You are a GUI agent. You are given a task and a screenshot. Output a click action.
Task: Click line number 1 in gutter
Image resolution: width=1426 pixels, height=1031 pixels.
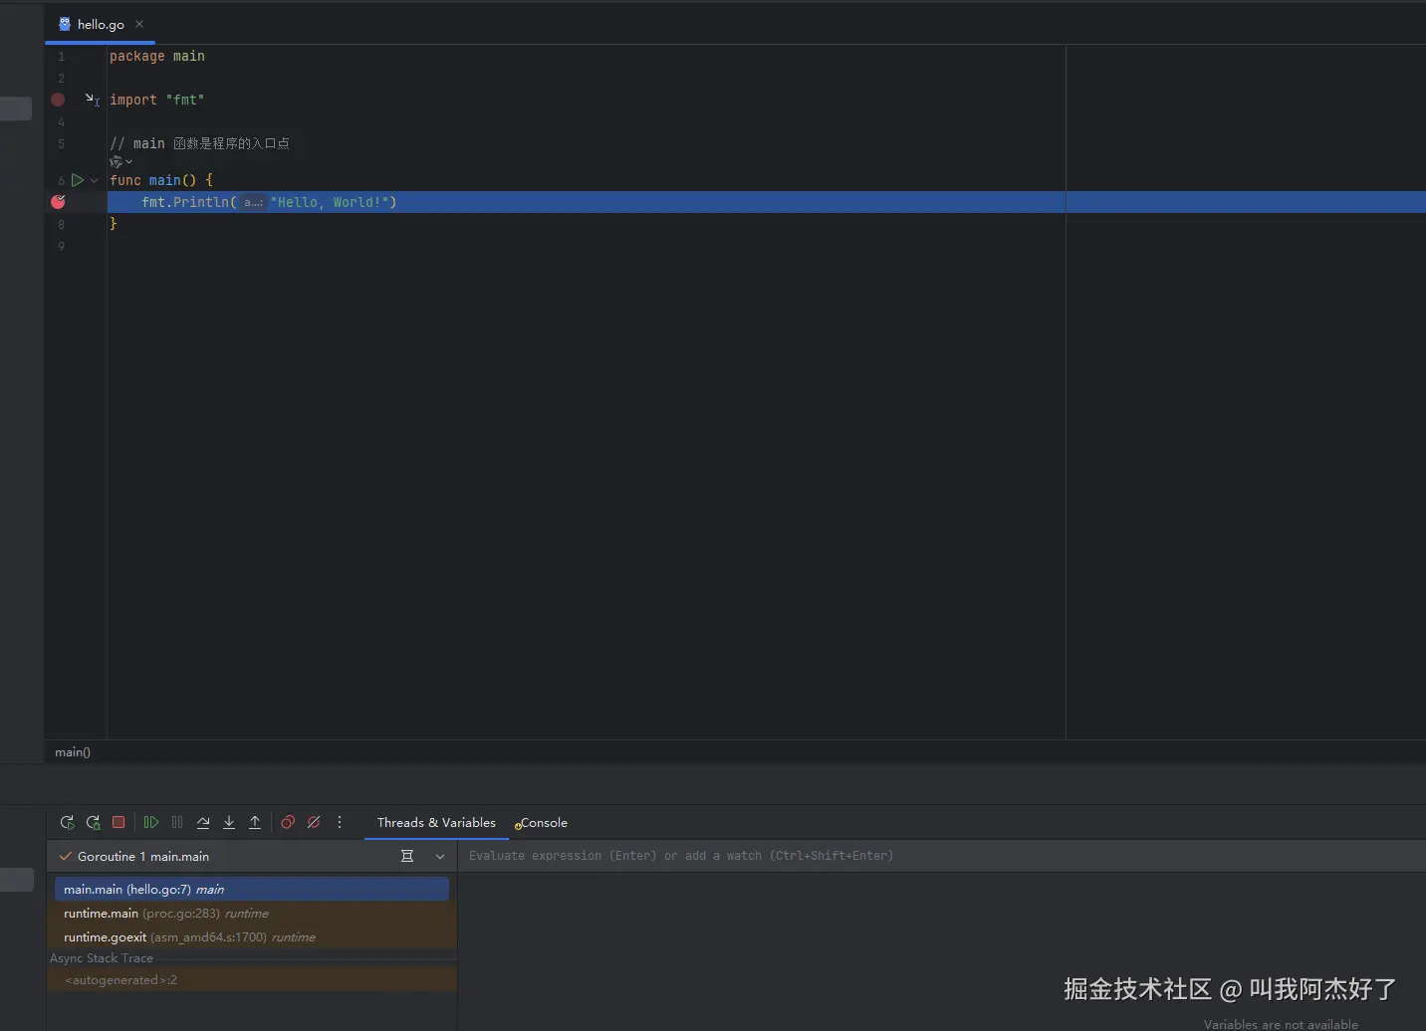click(61, 57)
